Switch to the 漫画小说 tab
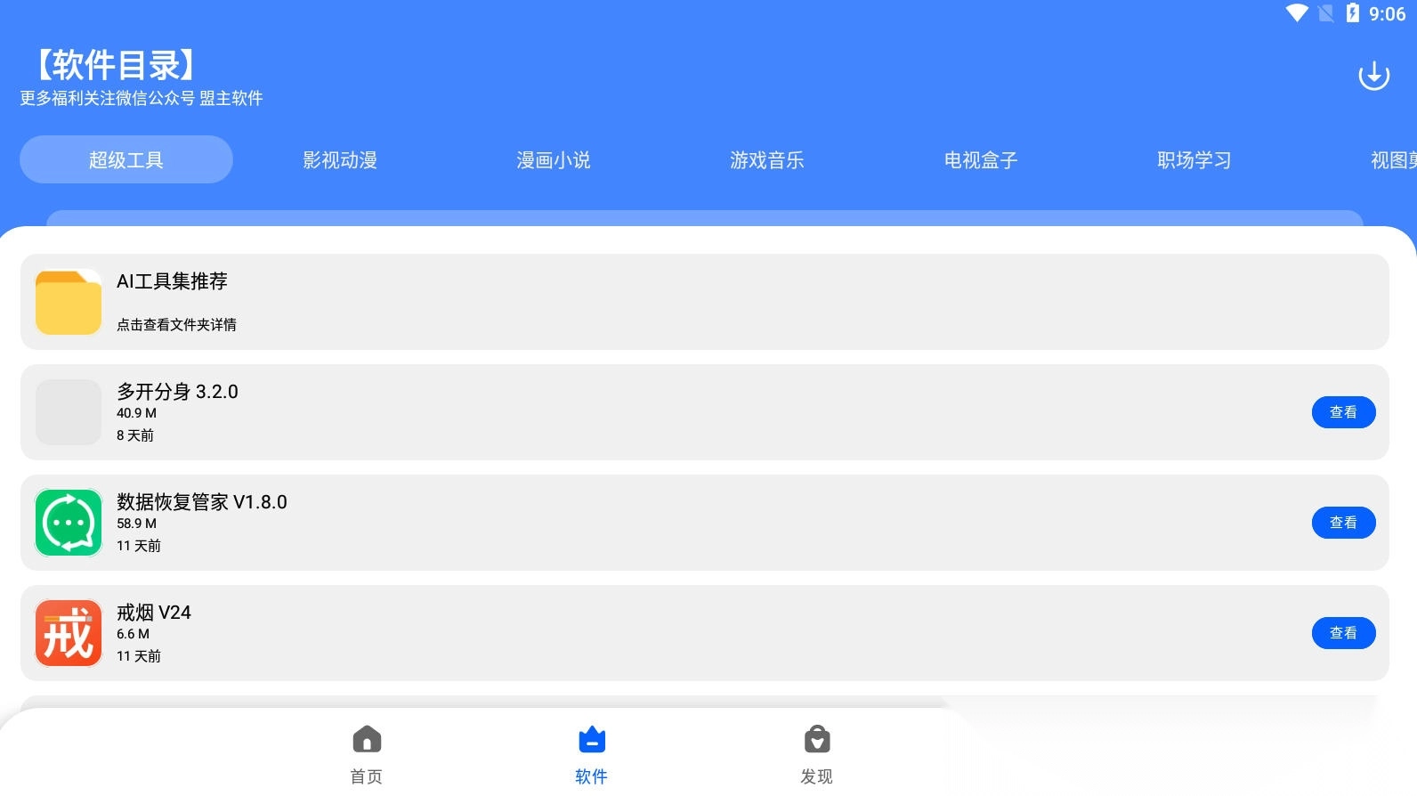Image resolution: width=1417 pixels, height=796 pixels. 554,160
